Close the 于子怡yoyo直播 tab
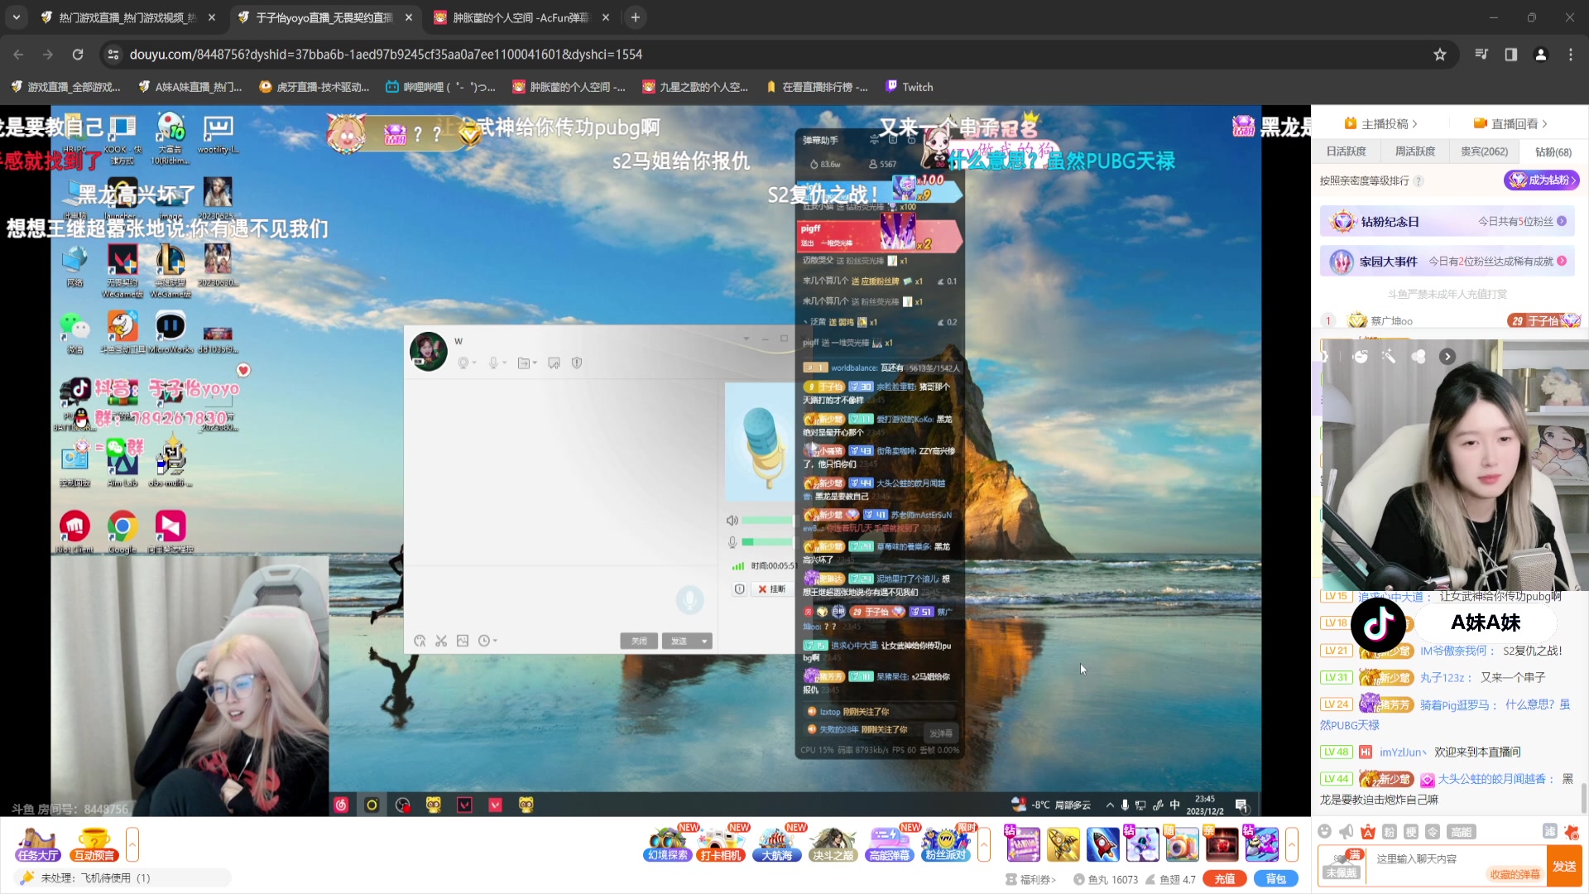 coord(409,17)
